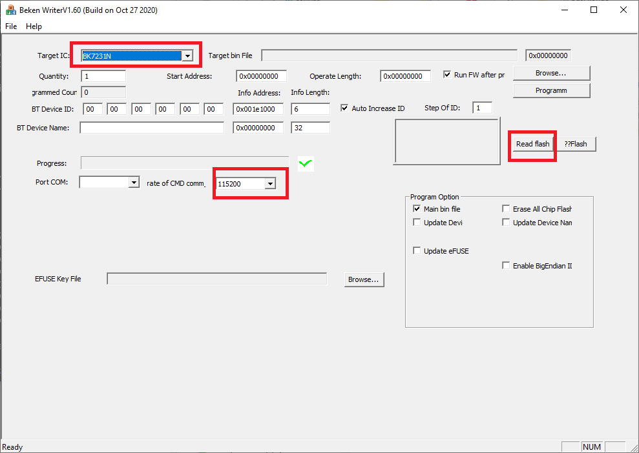Image resolution: width=639 pixels, height=453 pixels.
Task: Click the EFUSE Key File path field
Action: pyautogui.click(x=217, y=279)
